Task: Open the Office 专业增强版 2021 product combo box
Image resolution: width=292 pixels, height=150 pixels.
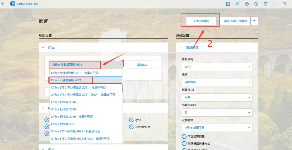Action: click(86, 64)
